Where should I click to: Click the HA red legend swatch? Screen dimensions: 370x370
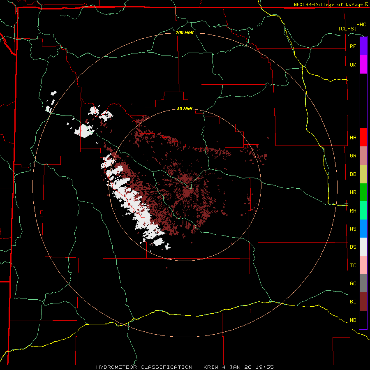click(363, 137)
